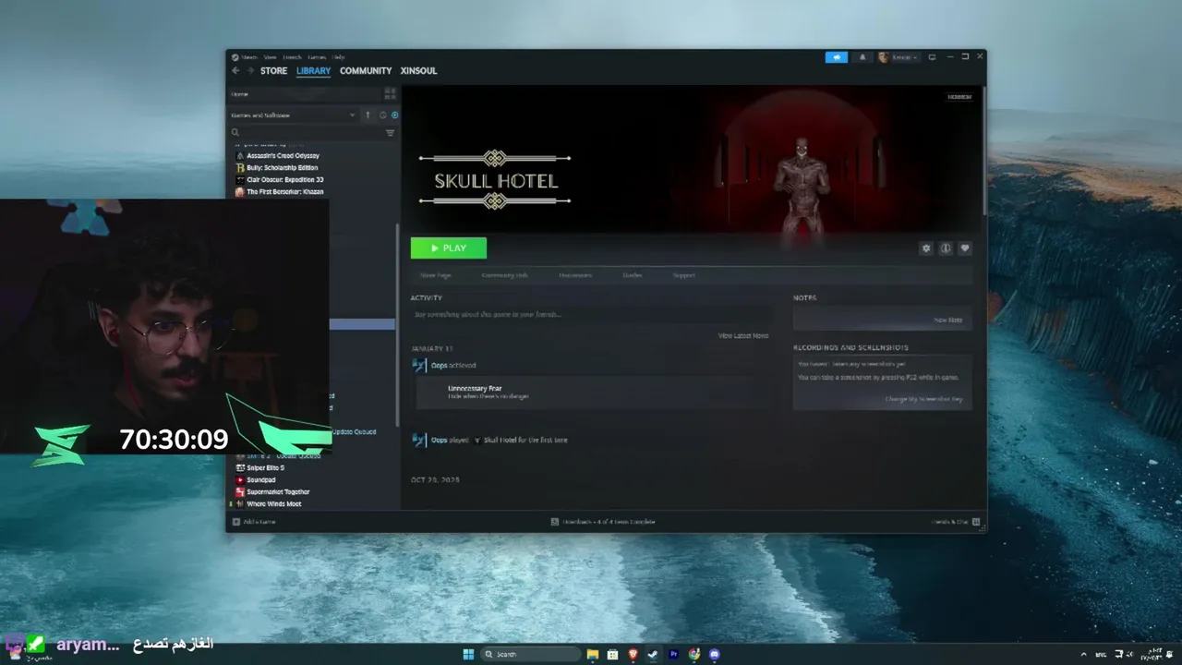Image resolution: width=1182 pixels, height=665 pixels.
Task: Click the activity say-something input field
Action: pos(591,315)
